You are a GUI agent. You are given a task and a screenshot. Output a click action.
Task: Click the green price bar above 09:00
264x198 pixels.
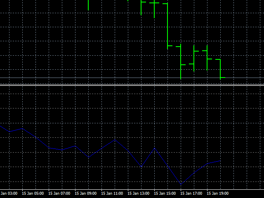(88, 4)
